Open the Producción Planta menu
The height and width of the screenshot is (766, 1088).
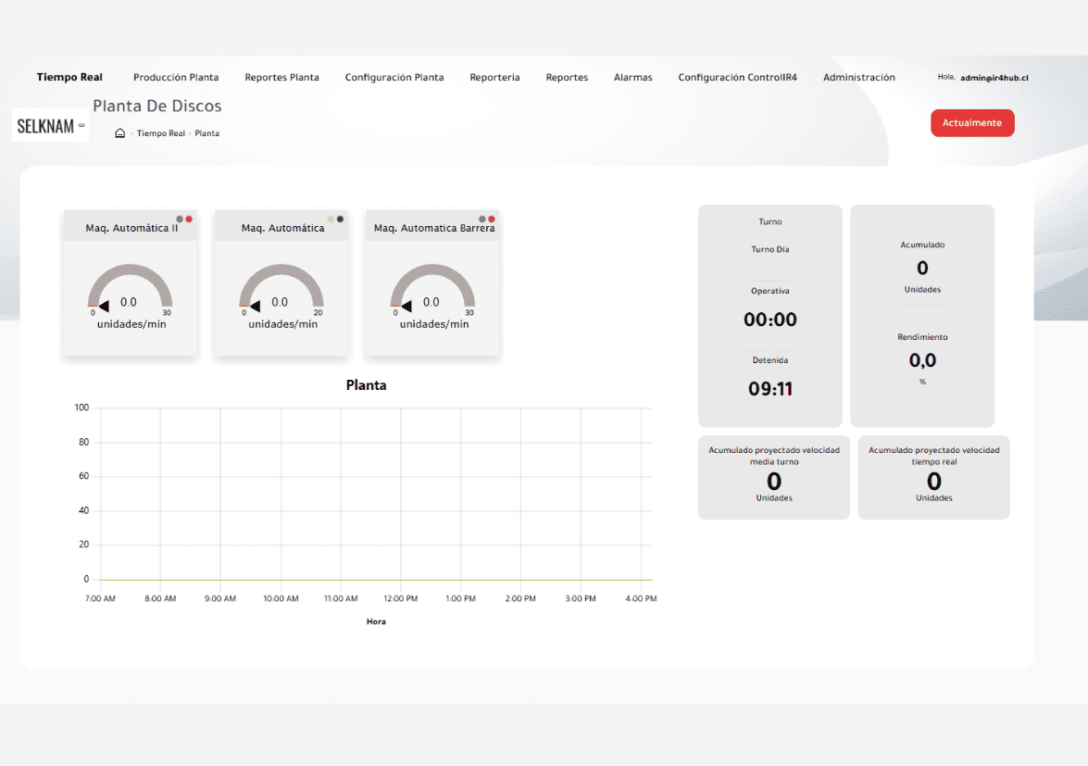click(x=176, y=78)
